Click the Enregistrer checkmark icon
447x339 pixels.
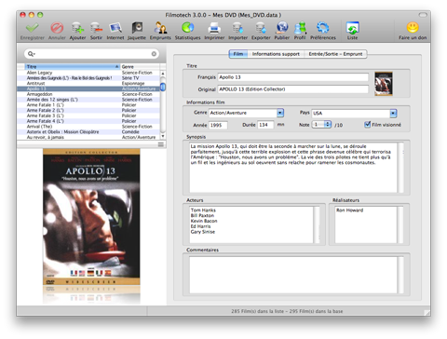(x=33, y=28)
